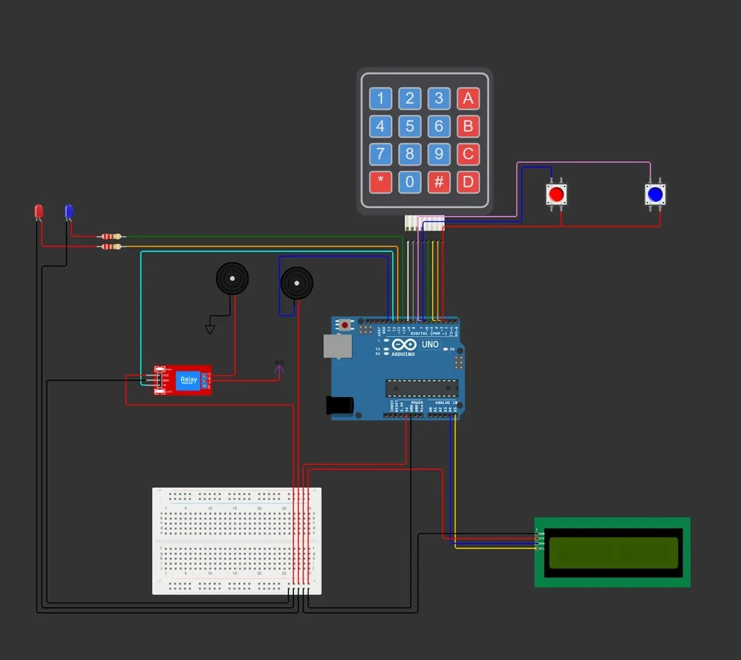The width and height of the screenshot is (741, 660).
Task: Select the red Relay module
Action: coord(183,380)
